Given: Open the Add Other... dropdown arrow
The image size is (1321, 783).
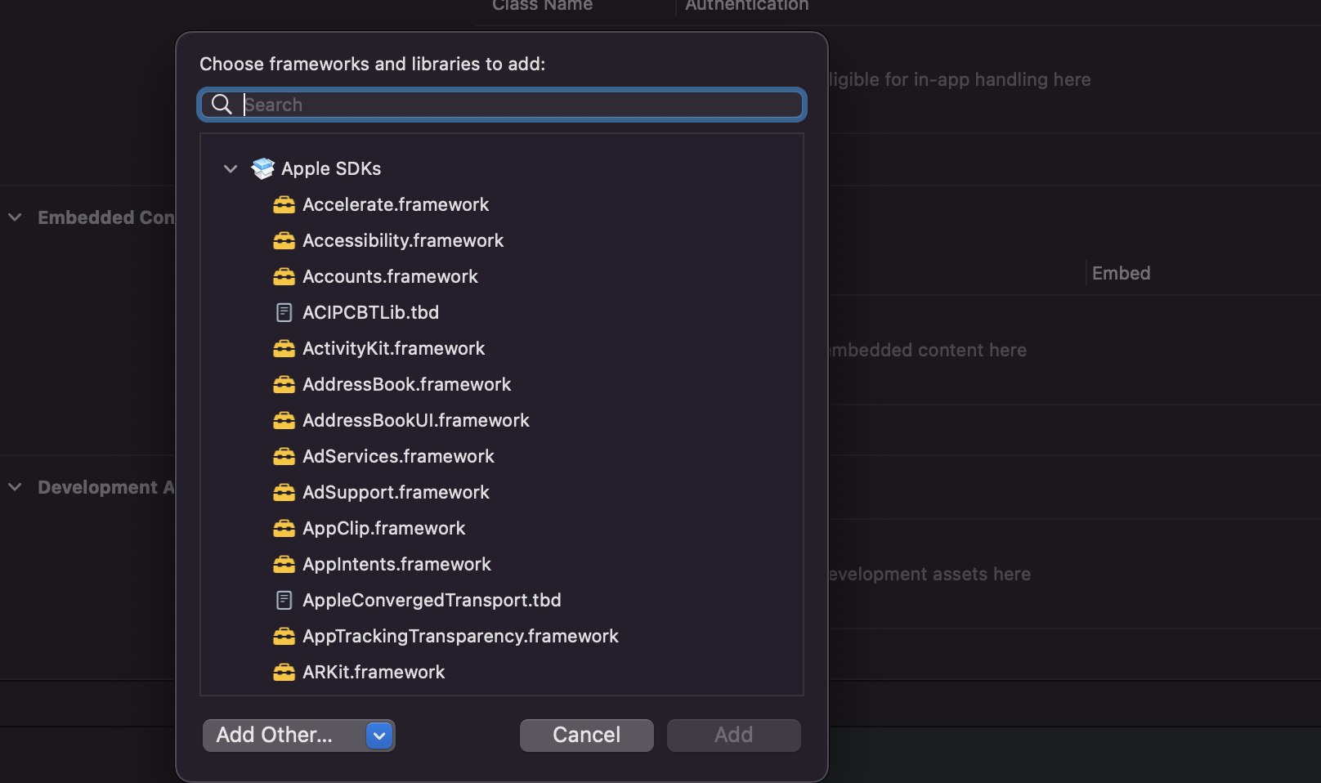Looking at the screenshot, I should pos(378,736).
